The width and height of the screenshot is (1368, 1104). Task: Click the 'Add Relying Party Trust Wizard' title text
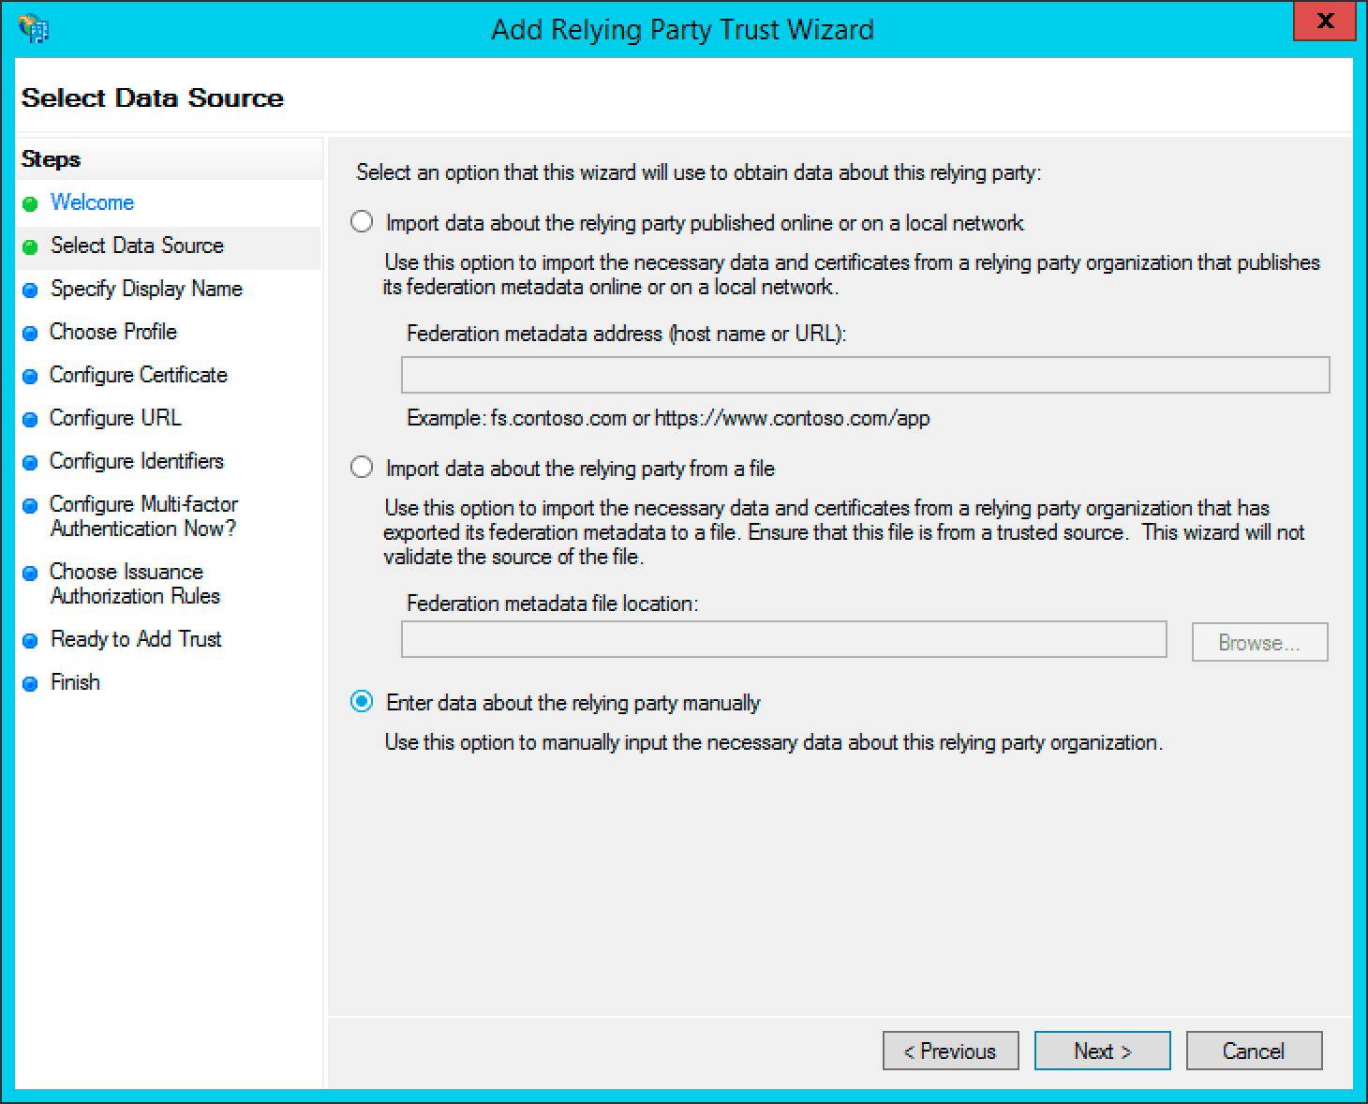click(682, 29)
